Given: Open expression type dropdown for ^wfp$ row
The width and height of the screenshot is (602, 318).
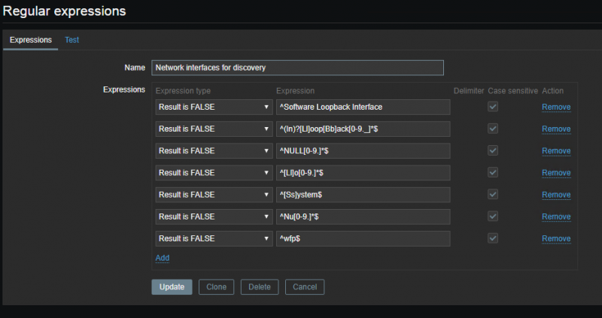Looking at the screenshot, I should point(214,239).
